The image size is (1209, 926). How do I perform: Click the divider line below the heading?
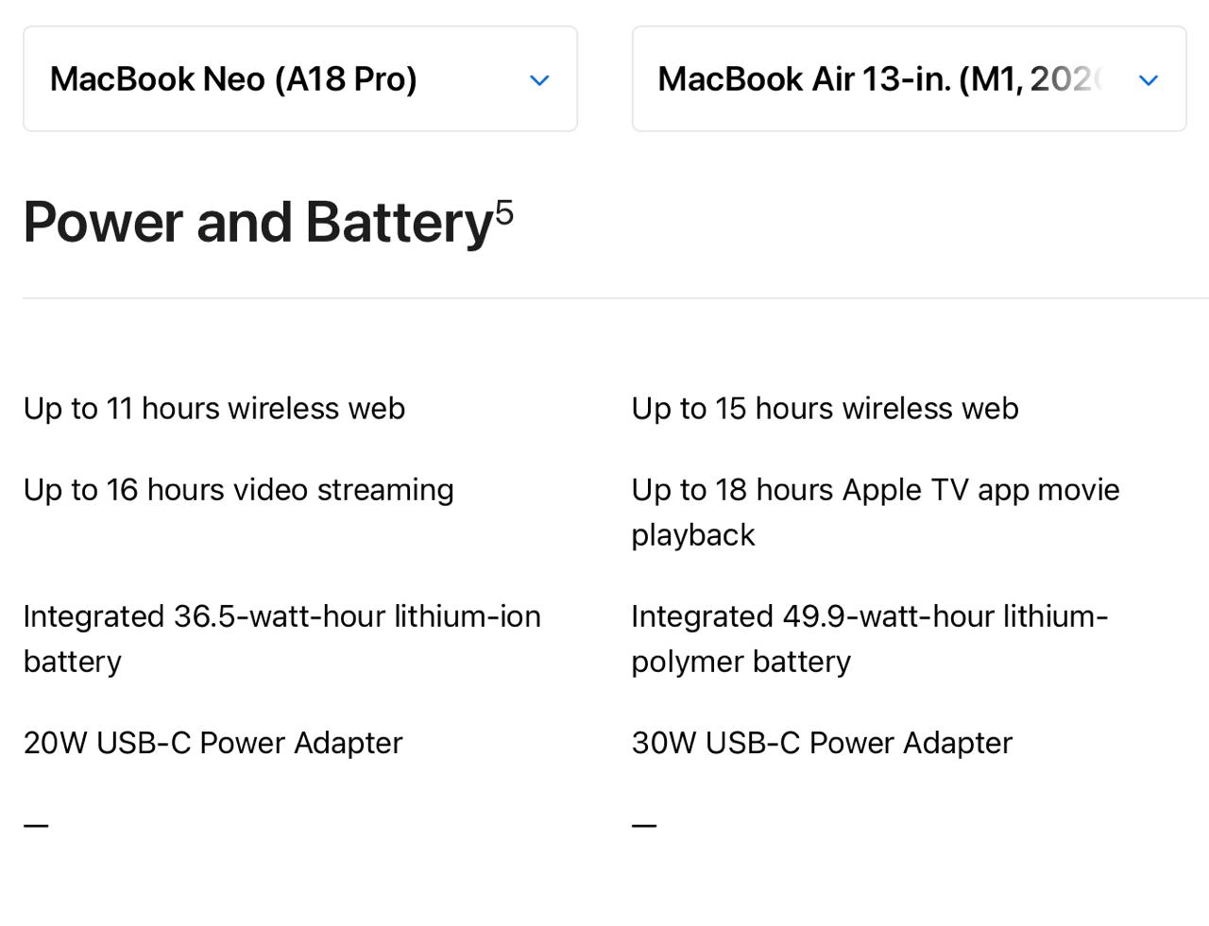[604, 298]
